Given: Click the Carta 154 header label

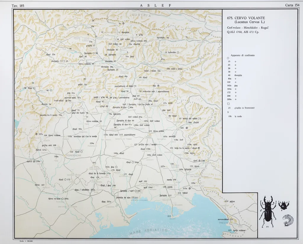Looking at the screenshot, I should coord(292,5).
